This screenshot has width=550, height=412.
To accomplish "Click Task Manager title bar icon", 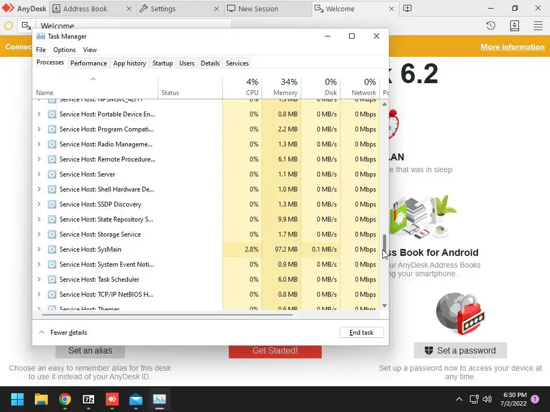I will (41, 36).
